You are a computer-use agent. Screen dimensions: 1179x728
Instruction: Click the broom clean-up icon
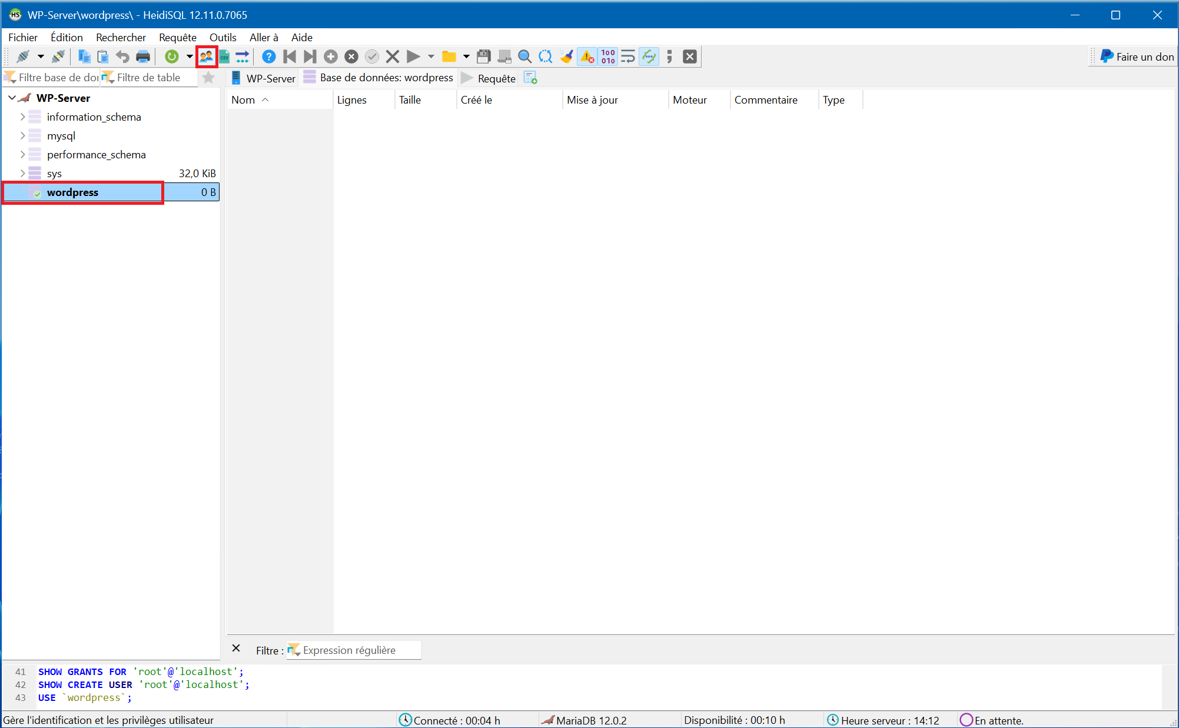(566, 56)
